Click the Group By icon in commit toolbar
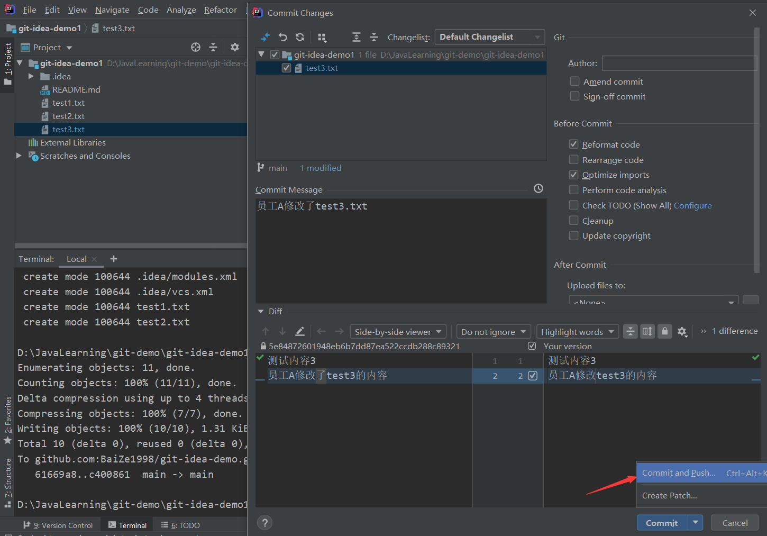This screenshot has width=767, height=536. [322, 37]
